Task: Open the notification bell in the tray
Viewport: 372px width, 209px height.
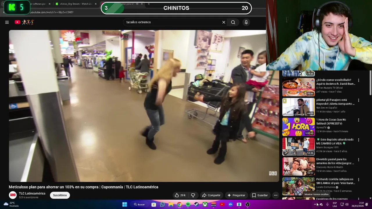Action: coord(366,204)
